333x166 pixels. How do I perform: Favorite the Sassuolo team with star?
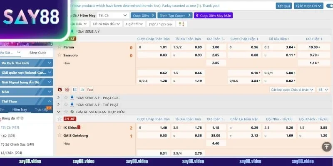click(60, 55)
